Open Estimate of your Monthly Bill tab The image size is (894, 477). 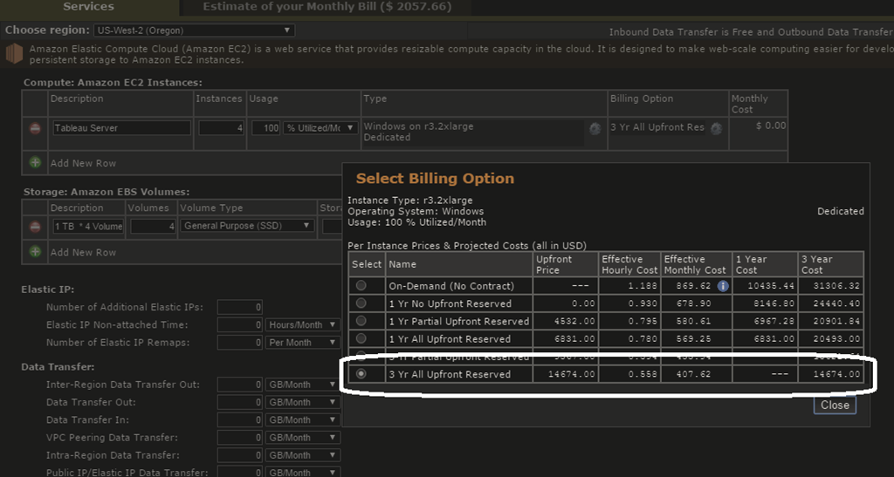coord(327,7)
